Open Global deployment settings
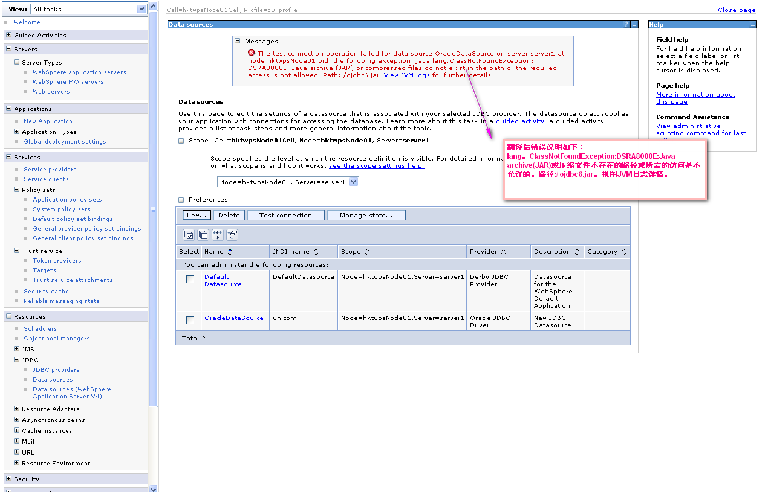 (x=65, y=142)
